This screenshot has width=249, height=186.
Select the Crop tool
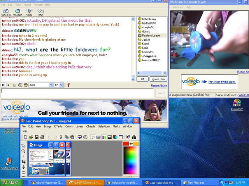[x=23, y=162]
